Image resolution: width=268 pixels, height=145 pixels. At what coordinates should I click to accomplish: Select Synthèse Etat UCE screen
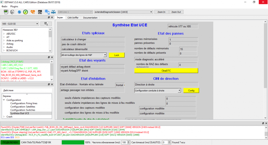click(20, 113)
